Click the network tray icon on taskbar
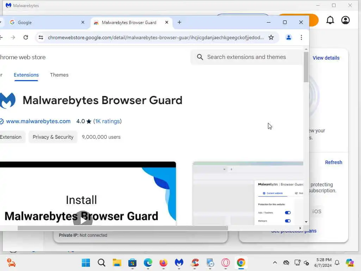 click(297, 263)
